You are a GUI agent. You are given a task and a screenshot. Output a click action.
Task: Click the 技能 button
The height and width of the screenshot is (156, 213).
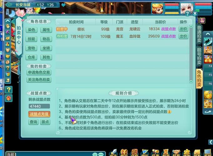coord(31,39)
